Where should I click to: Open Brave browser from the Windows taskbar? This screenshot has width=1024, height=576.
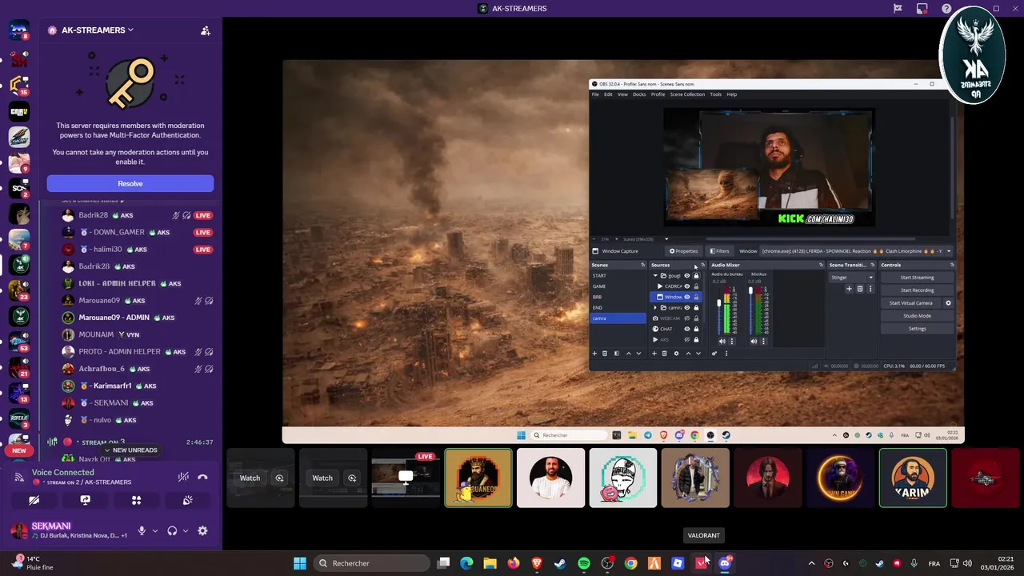click(537, 563)
